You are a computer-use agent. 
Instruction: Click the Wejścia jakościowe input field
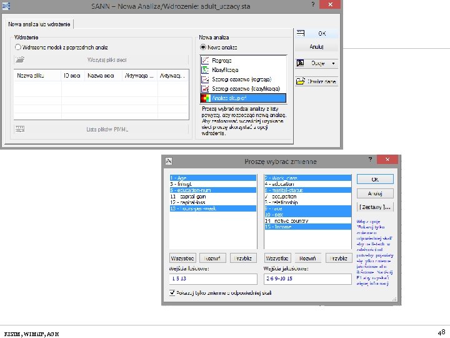307,279
